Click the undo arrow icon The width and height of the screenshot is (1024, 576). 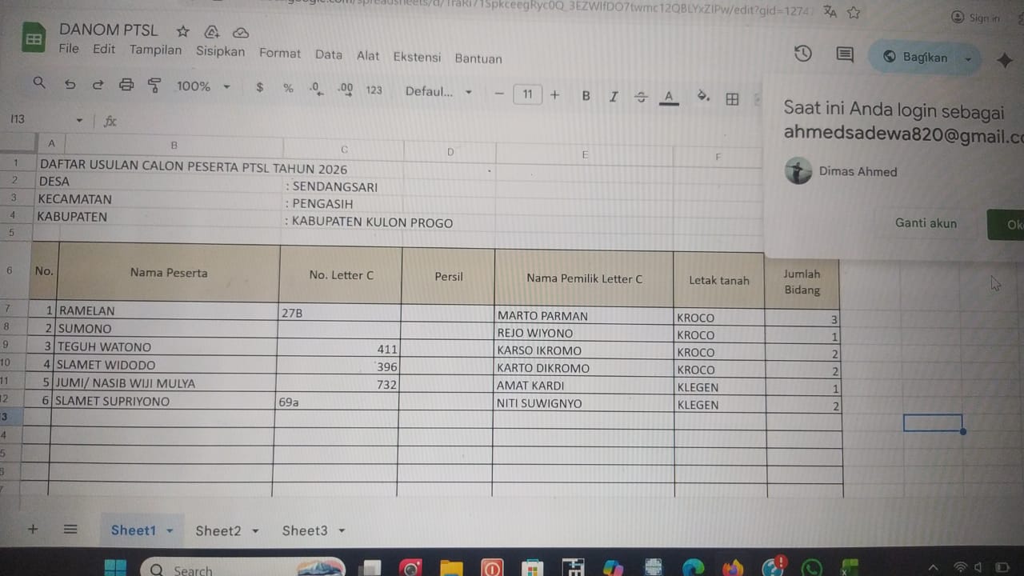click(x=70, y=85)
